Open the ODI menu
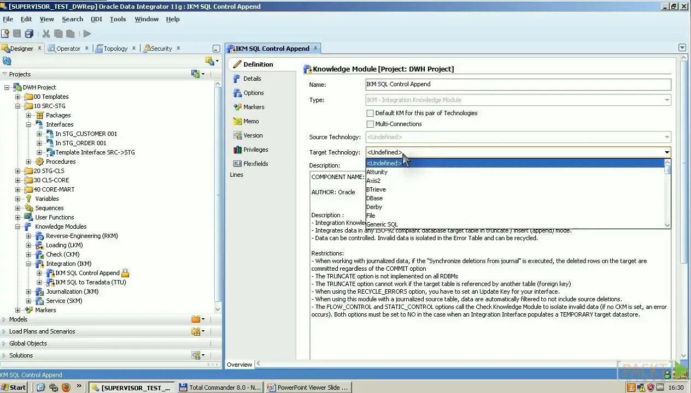 point(96,19)
